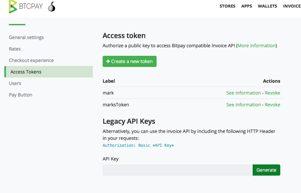The width and height of the screenshot is (301, 193).
Task: Go to Wallets in top navigation
Action: click(x=267, y=6)
